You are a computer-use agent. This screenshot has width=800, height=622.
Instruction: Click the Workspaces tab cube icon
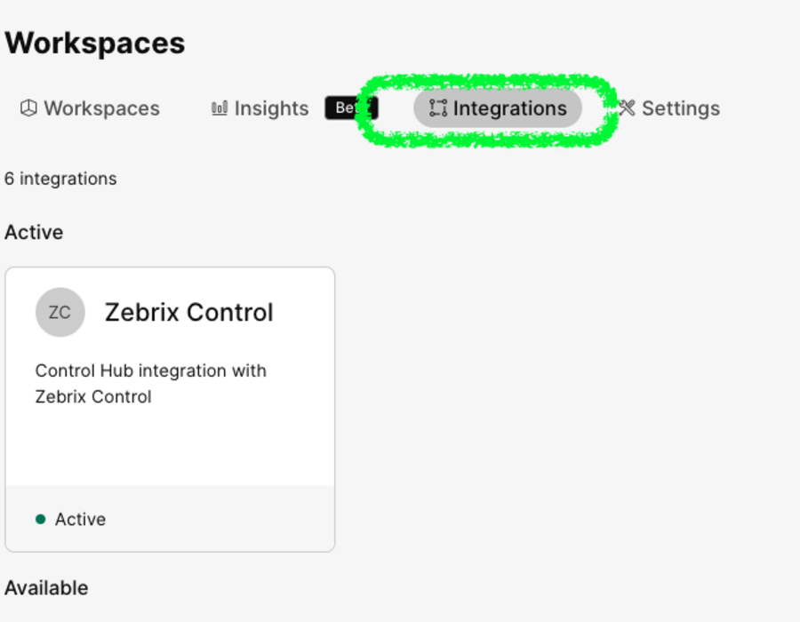(x=28, y=108)
